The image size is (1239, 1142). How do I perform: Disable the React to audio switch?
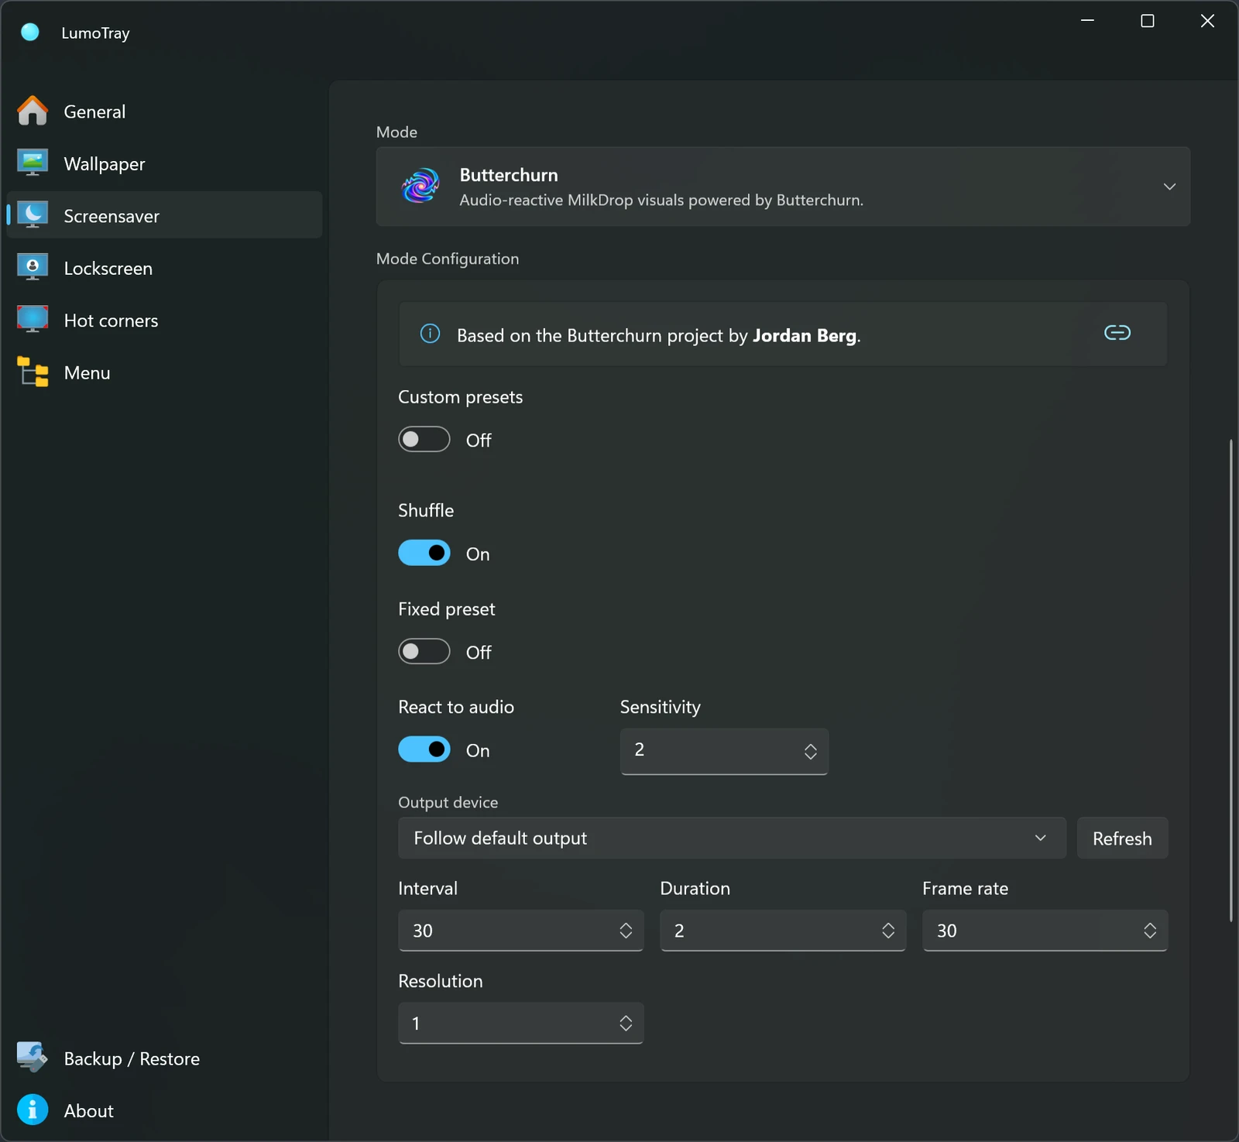[424, 749]
